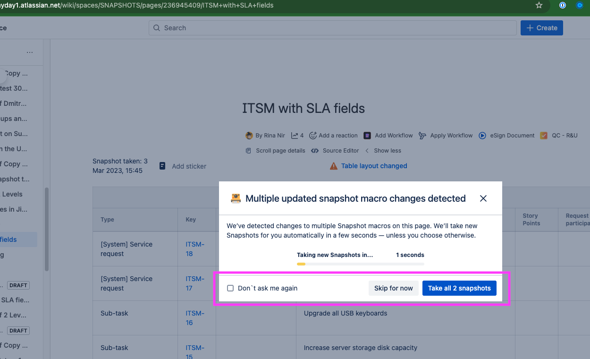This screenshot has width=590, height=359.
Task: Click the browser address bar URL
Action: [x=137, y=5]
